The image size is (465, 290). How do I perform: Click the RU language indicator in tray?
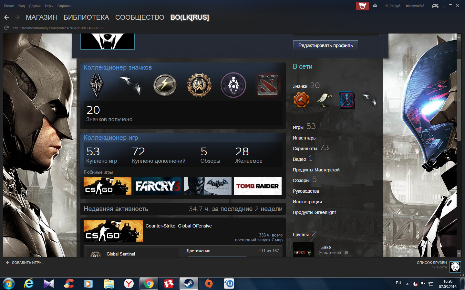[x=398, y=283]
